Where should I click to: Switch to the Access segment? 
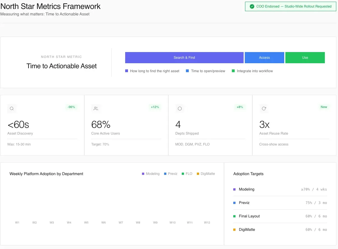pos(264,58)
